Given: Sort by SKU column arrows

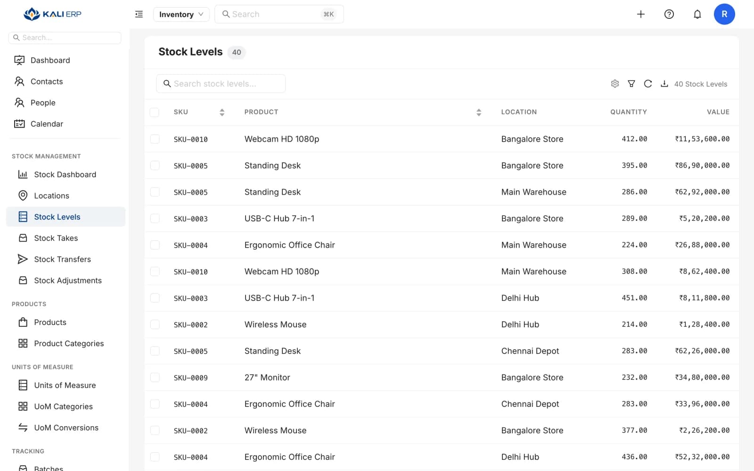Looking at the screenshot, I should (x=222, y=112).
